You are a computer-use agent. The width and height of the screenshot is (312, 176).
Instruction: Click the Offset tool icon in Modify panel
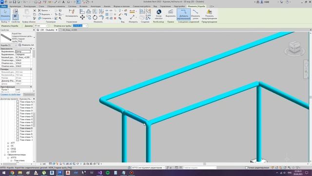[x=89, y=11]
